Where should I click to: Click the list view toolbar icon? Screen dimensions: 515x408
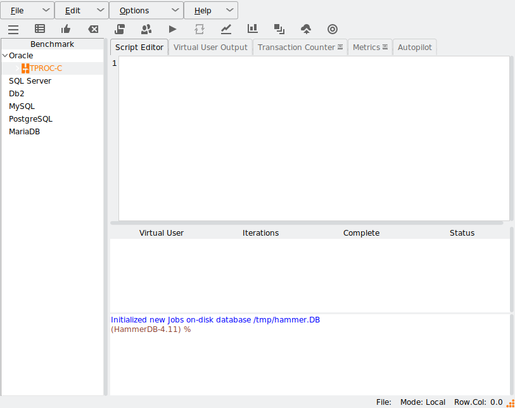pyautogui.click(x=40, y=29)
